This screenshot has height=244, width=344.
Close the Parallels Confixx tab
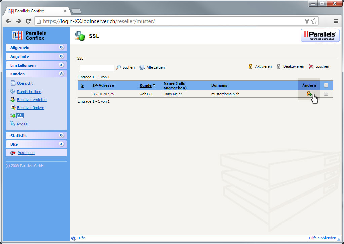pyautogui.click(x=65, y=11)
